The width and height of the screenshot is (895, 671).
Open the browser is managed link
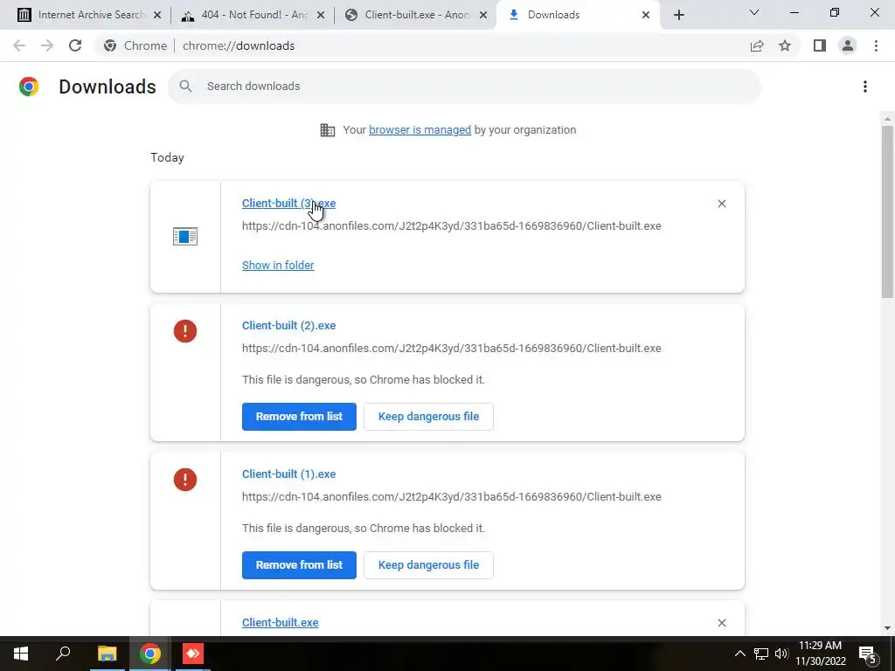(x=420, y=130)
